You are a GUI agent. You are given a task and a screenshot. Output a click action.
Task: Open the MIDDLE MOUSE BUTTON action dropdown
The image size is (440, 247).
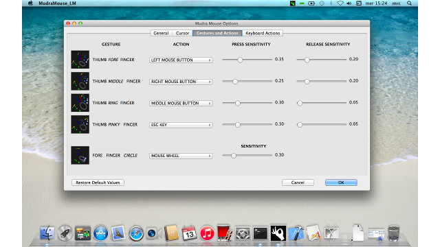[181, 103]
